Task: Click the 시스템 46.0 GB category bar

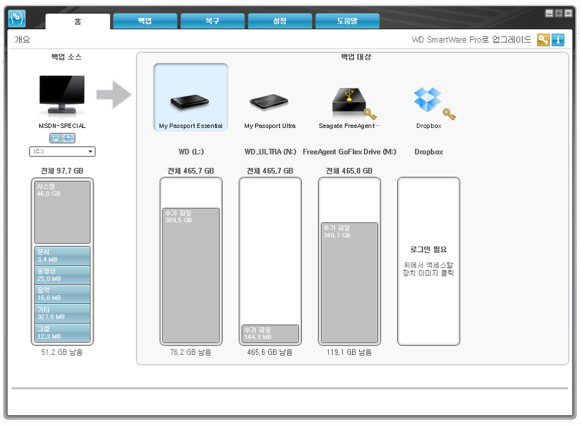Action: 62,212
